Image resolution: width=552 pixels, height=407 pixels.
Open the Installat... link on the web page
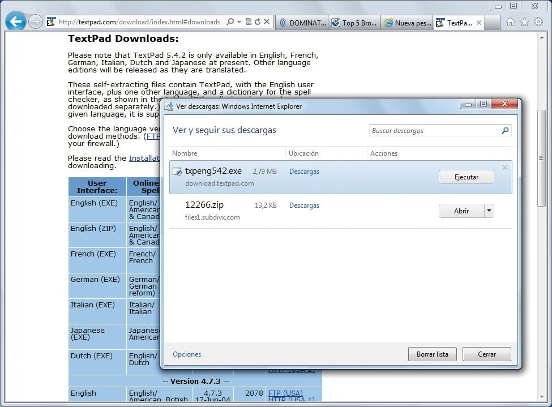(144, 158)
